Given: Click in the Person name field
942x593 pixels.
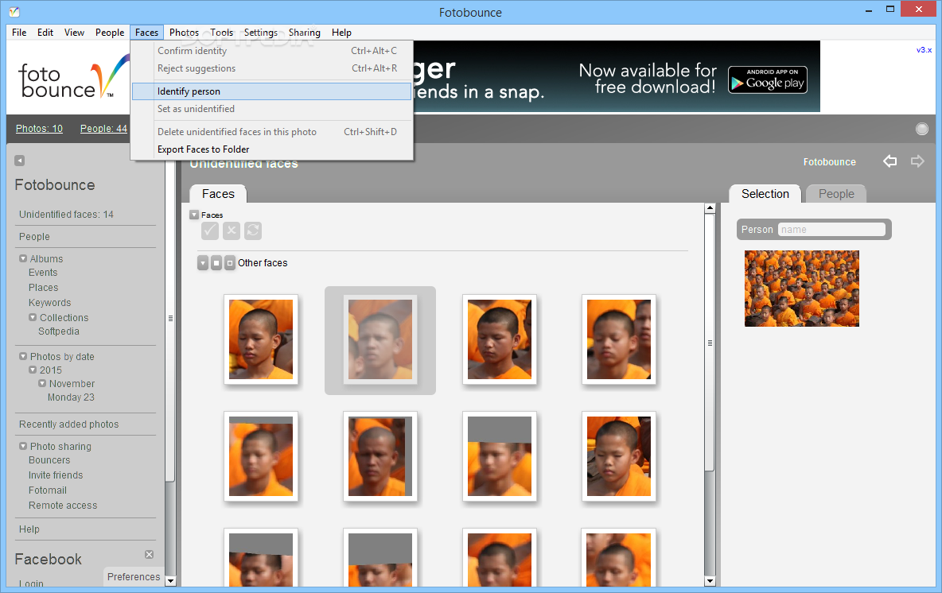Looking at the screenshot, I should click(x=831, y=229).
